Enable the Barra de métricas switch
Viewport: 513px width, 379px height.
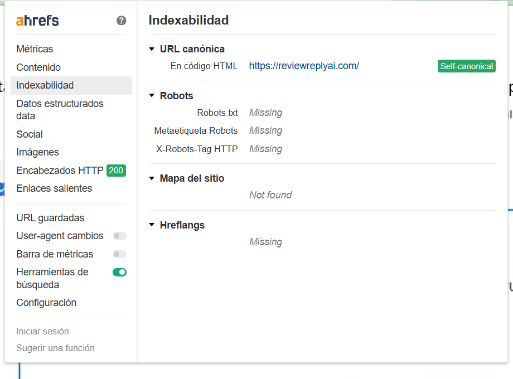click(119, 254)
